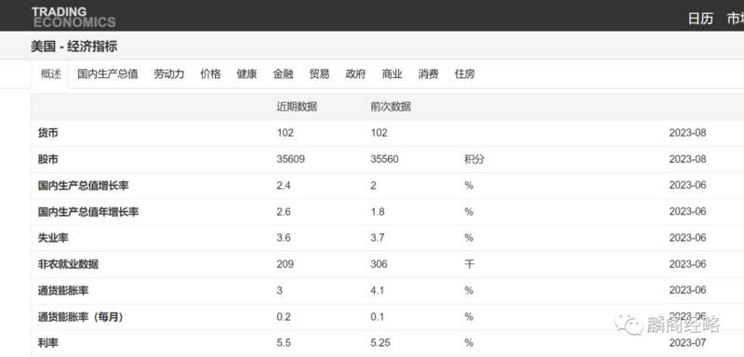
Task: Click the 通货膨胀率 link
Action: point(58,290)
